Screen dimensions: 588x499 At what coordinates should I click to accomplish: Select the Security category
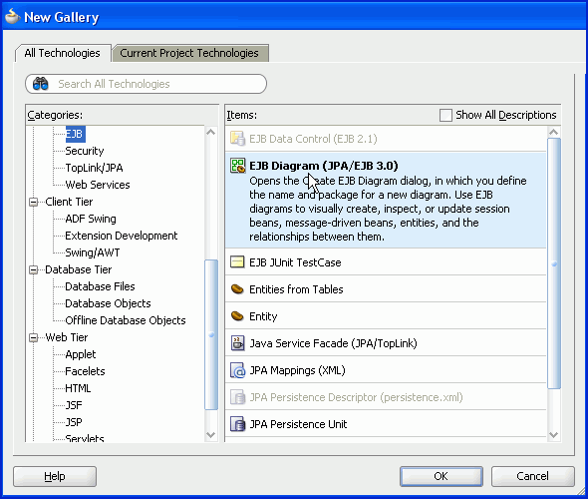tap(85, 151)
